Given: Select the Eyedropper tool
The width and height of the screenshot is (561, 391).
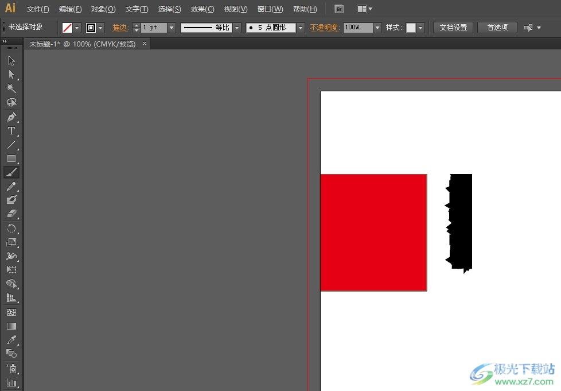Looking at the screenshot, I should click(x=11, y=340).
